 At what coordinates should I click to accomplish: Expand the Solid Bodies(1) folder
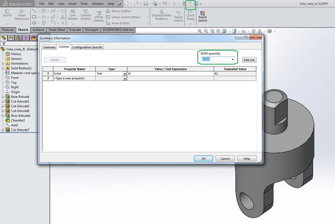tap(3, 68)
